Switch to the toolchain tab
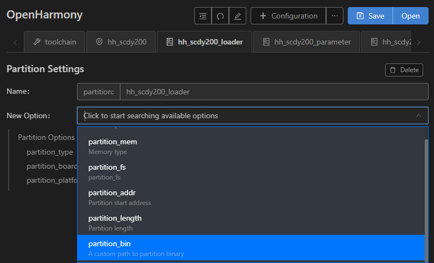The image size is (434, 263). pos(55,42)
